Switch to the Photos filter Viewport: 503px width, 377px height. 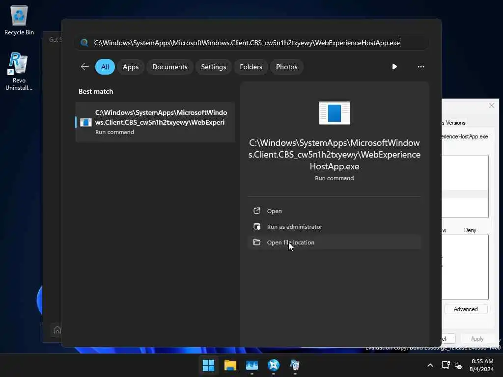286,67
